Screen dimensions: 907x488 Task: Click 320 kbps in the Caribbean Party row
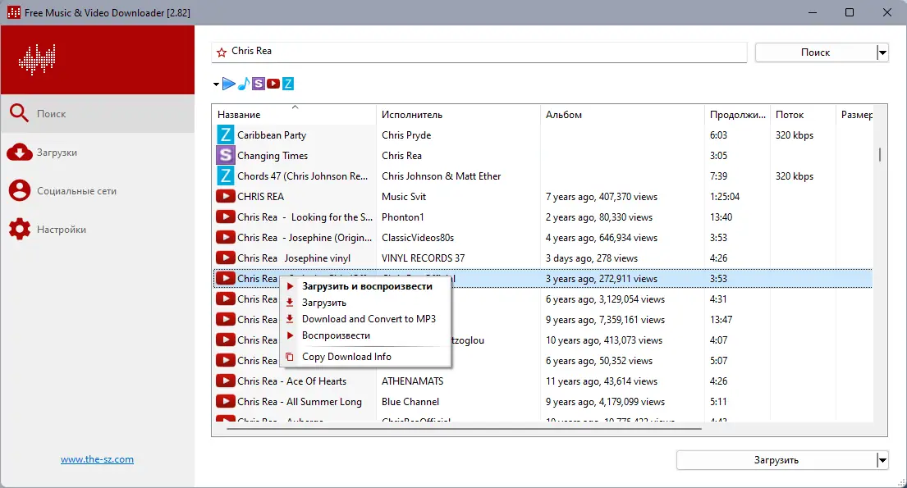pos(795,135)
